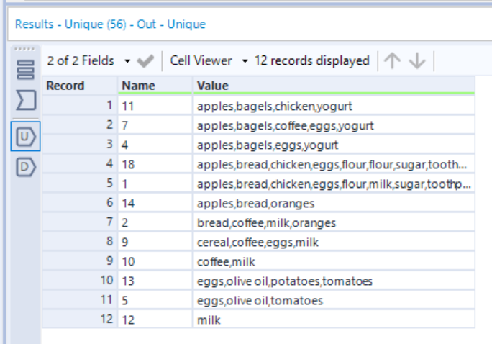The image size is (492, 344).
Task: Select the Value column header
Action: 334,86
